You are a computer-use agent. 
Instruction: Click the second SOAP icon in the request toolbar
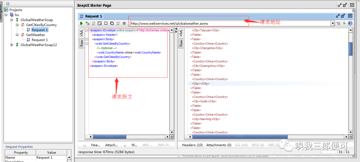tap(118, 23)
